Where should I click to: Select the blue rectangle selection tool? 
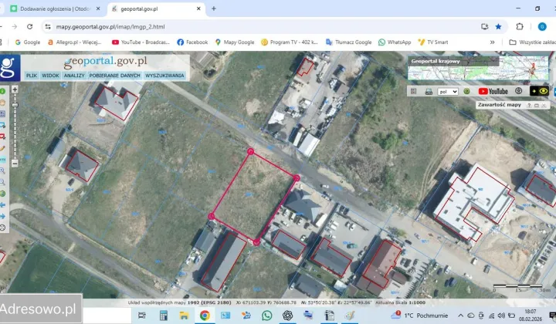[2, 125]
